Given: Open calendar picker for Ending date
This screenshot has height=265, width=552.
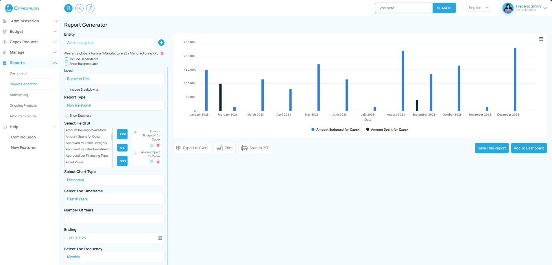Looking at the screenshot, I should (160, 238).
